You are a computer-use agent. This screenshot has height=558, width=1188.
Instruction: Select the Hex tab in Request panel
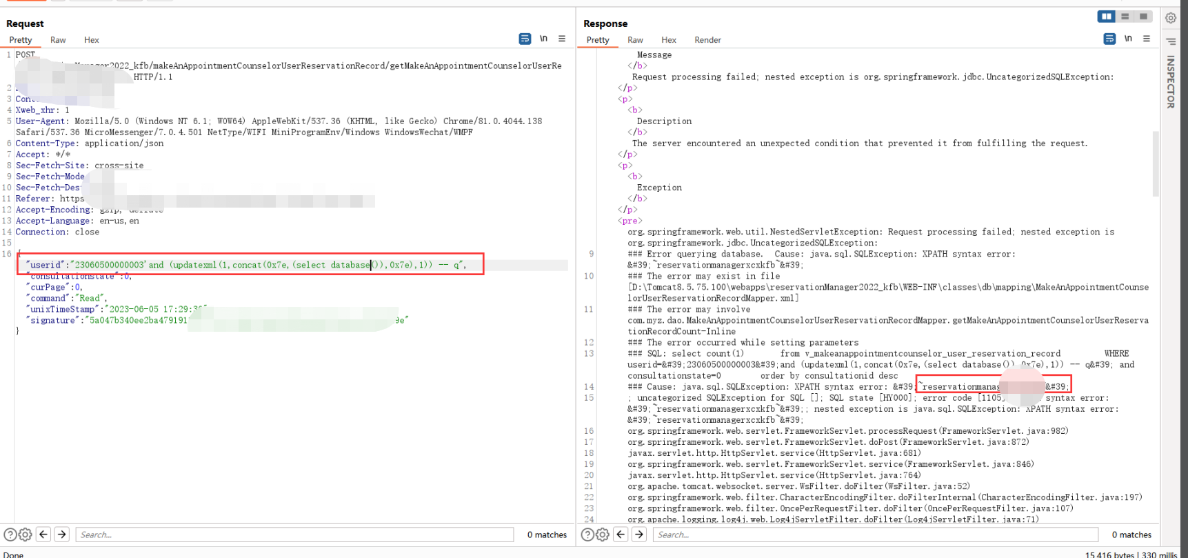pos(92,40)
